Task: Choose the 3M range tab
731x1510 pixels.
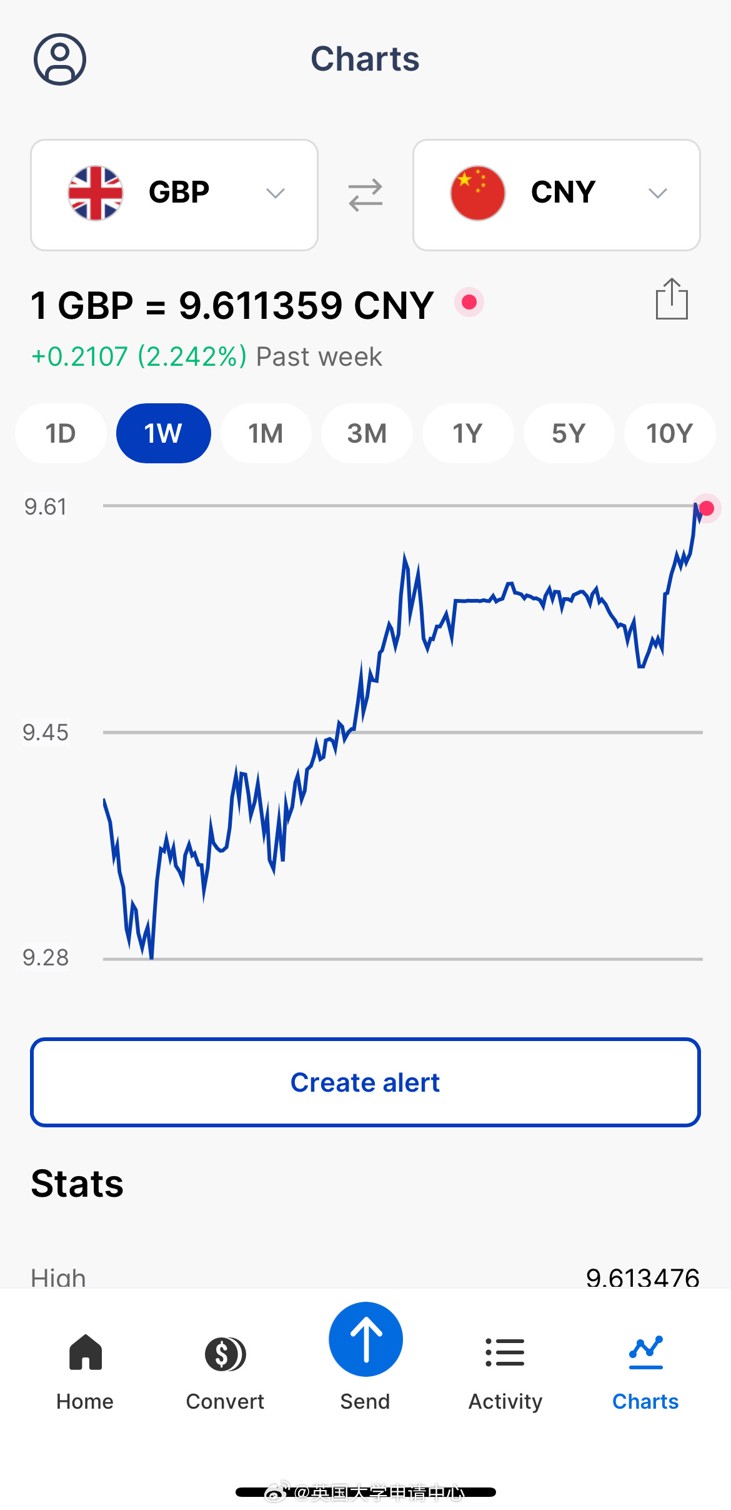Action: tap(367, 433)
